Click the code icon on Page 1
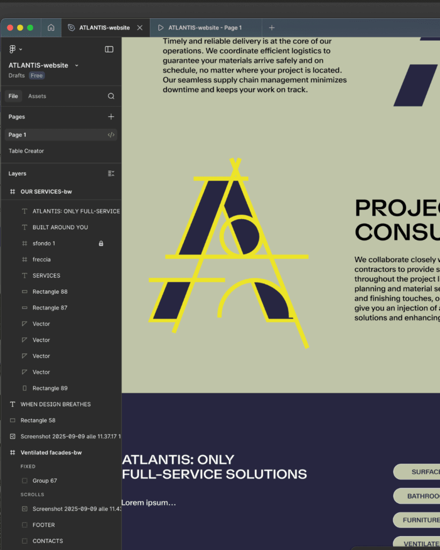The height and width of the screenshot is (550, 440). (111, 135)
